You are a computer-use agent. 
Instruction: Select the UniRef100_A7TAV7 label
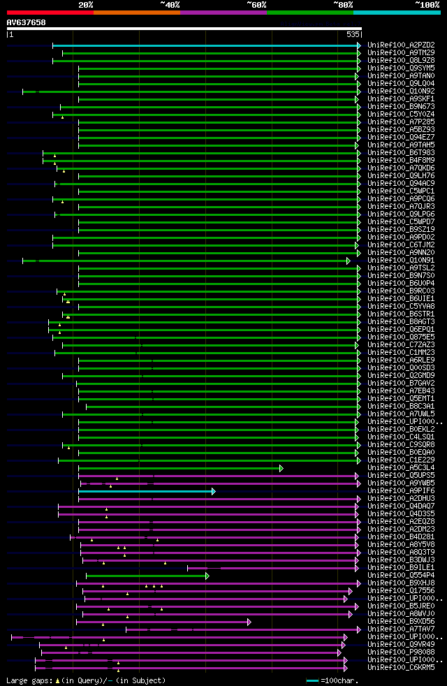click(401, 630)
